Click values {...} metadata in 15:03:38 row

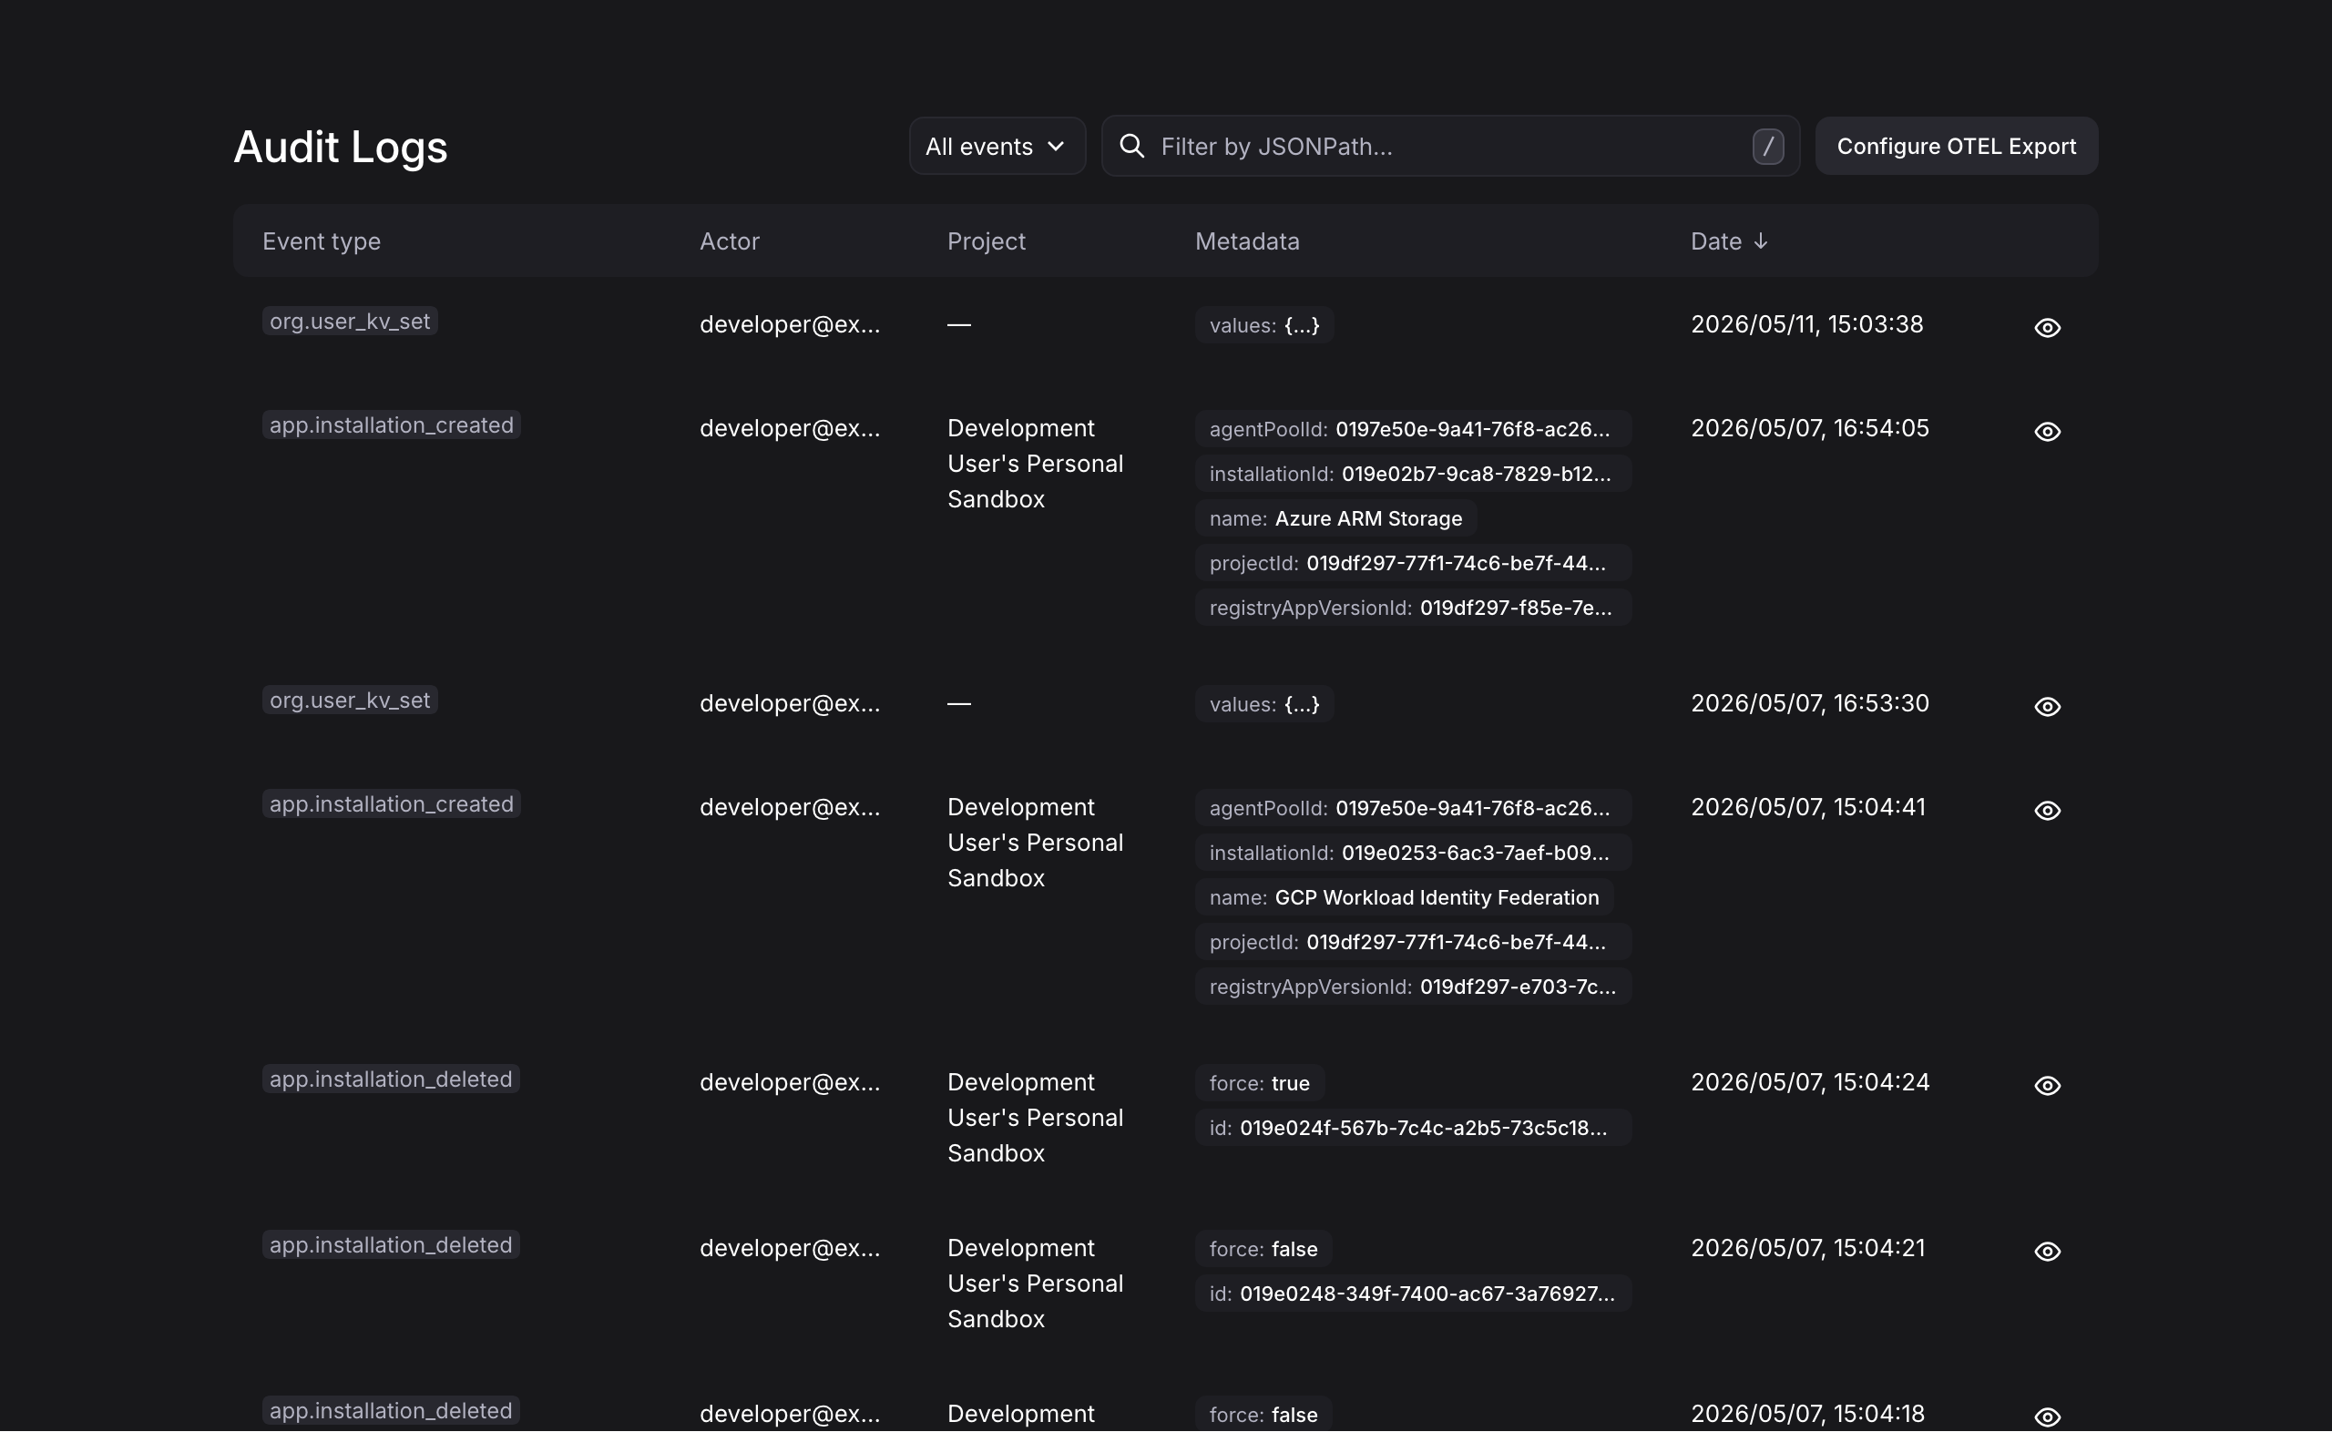[x=1264, y=325]
